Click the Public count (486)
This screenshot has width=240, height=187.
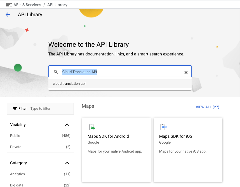[66, 136]
